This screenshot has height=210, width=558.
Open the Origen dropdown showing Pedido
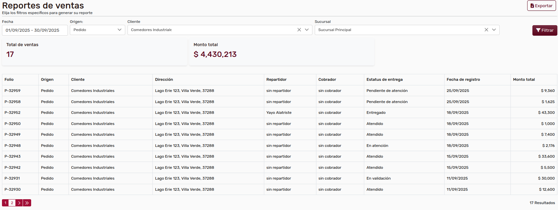click(97, 30)
